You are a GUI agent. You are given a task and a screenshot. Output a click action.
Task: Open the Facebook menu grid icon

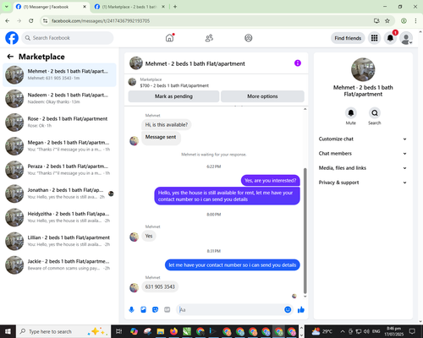[x=374, y=38]
